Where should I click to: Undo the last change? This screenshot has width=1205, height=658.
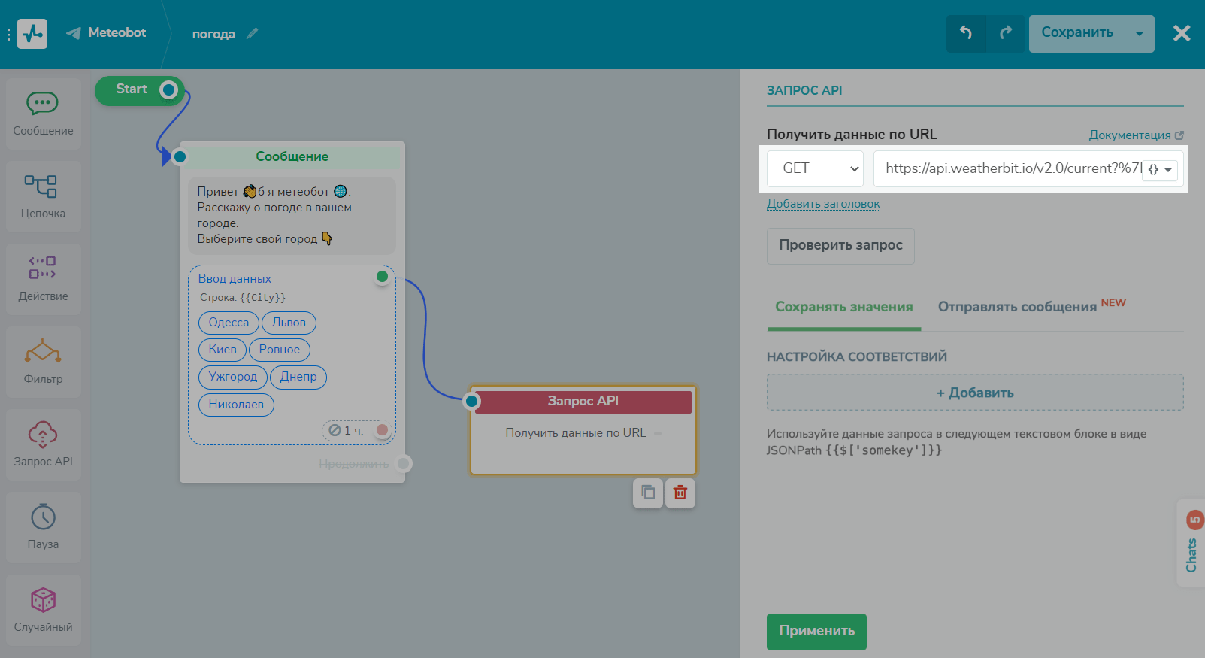click(966, 33)
